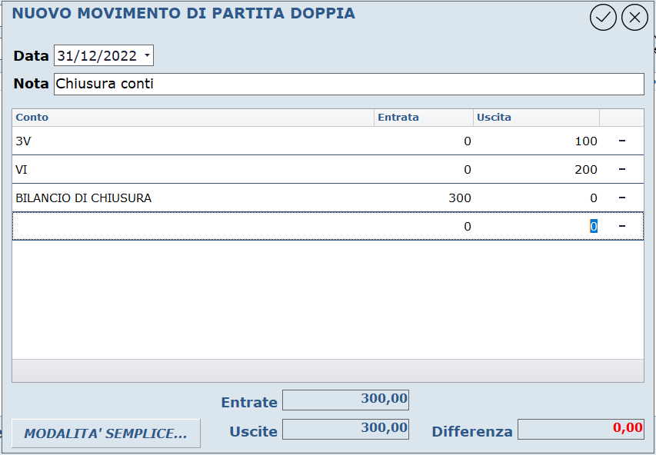Open the Data date picker dropdown arrow
This screenshot has width=656, height=455.
point(147,55)
